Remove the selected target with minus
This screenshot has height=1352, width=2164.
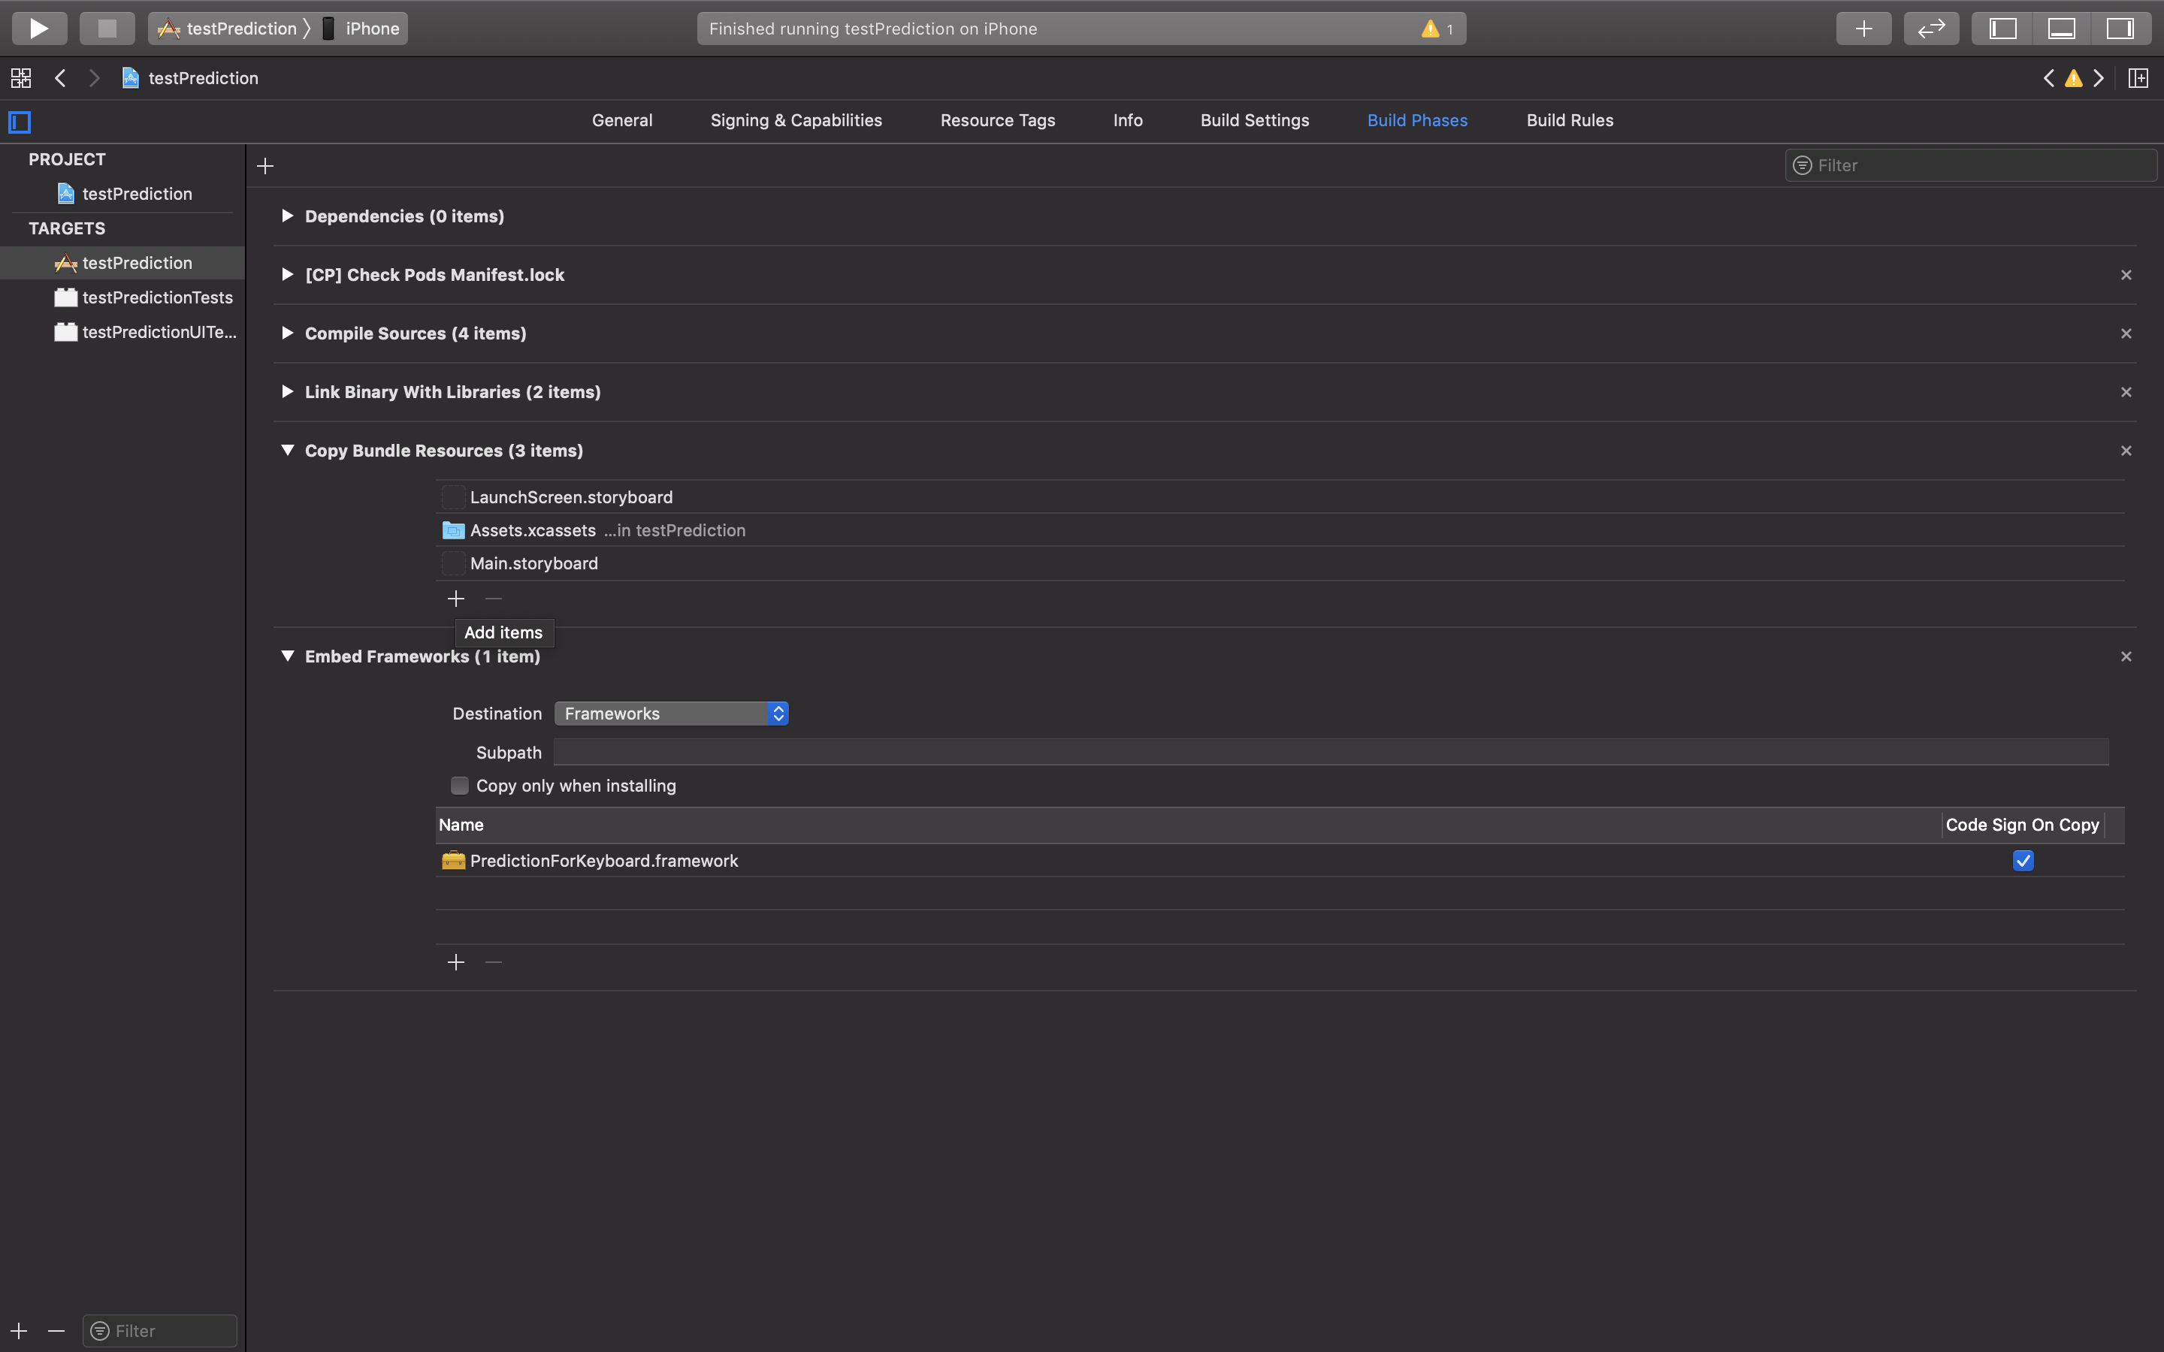point(56,1330)
